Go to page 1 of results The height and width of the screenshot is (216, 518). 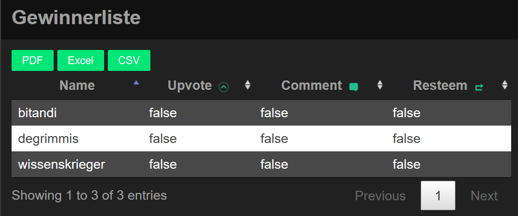pyautogui.click(x=438, y=196)
